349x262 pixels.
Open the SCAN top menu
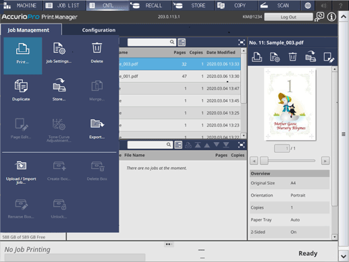pyautogui.click(x=279, y=5)
